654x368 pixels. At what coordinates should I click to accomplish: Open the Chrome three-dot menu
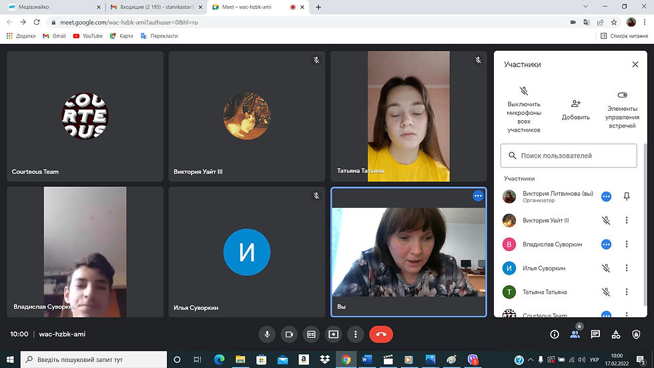645,22
